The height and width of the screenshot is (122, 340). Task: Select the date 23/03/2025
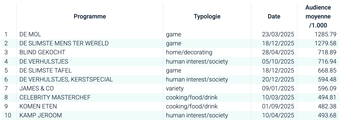click(x=278, y=34)
